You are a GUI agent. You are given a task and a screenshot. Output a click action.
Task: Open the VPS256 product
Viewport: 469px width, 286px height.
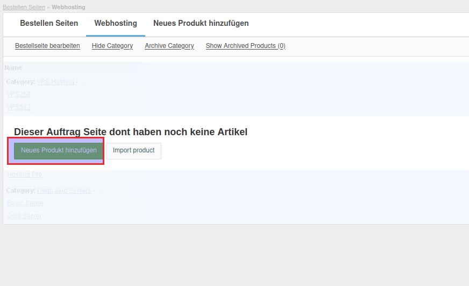19,94
